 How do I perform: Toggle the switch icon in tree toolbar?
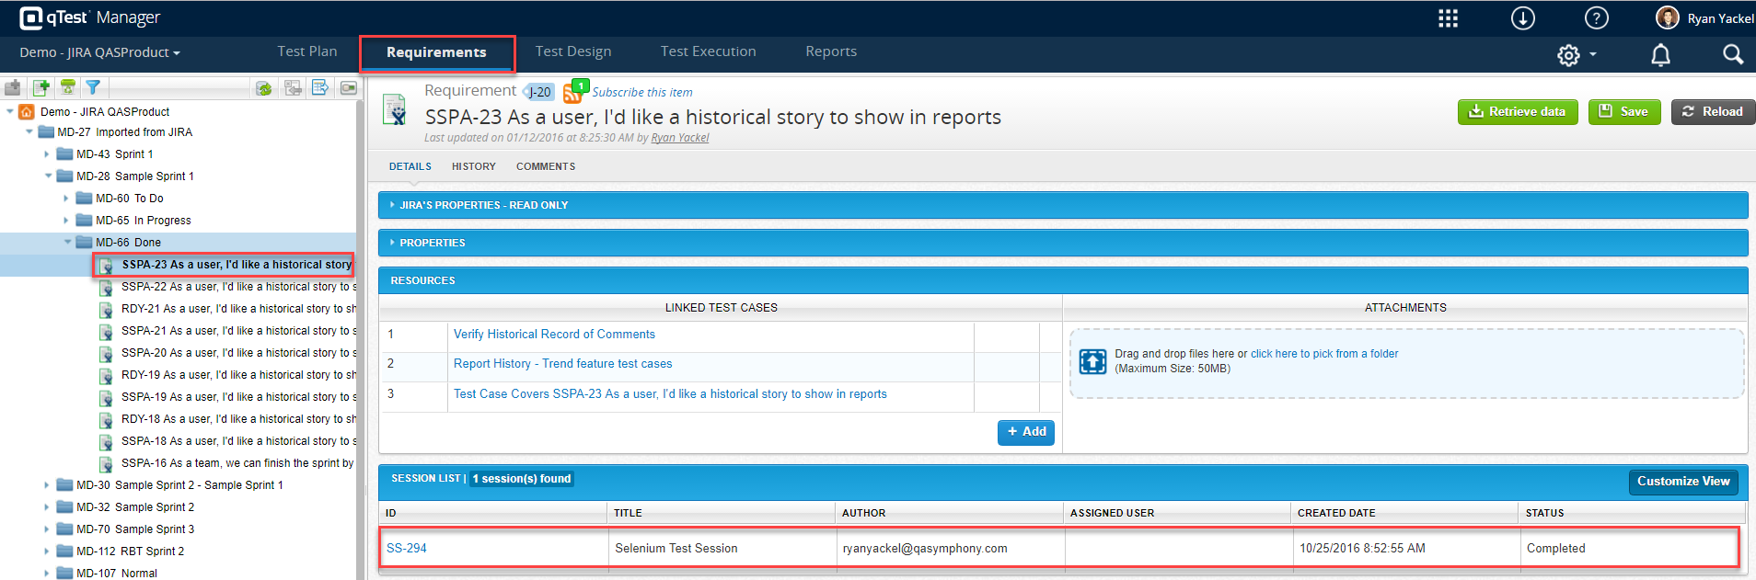pyautogui.click(x=349, y=88)
